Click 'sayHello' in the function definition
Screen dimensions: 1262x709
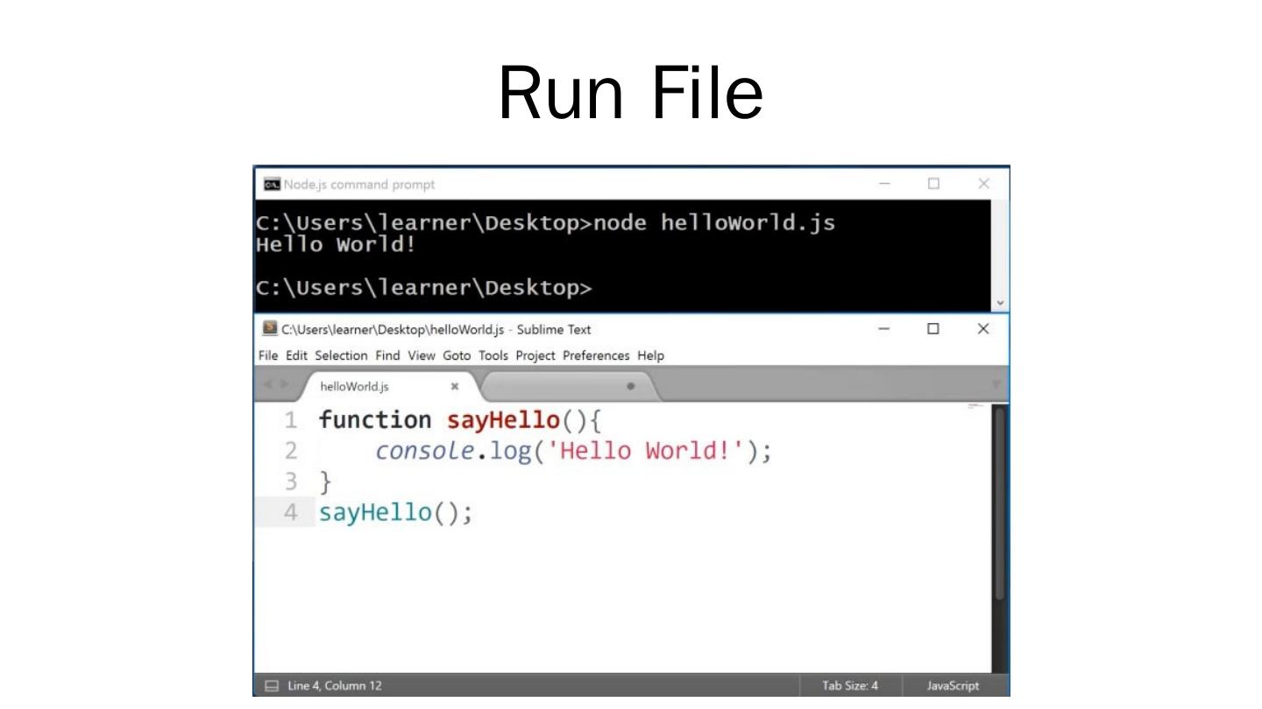point(503,420)
